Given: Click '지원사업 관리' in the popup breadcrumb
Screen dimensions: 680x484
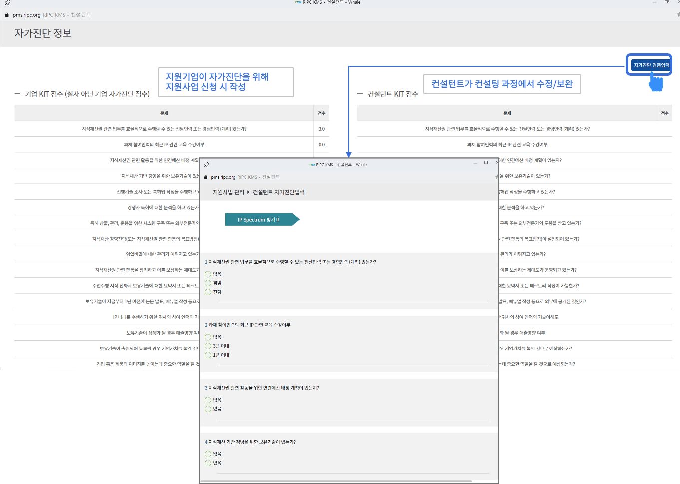Looking at the screenshot, I should (x=228, y=192).
